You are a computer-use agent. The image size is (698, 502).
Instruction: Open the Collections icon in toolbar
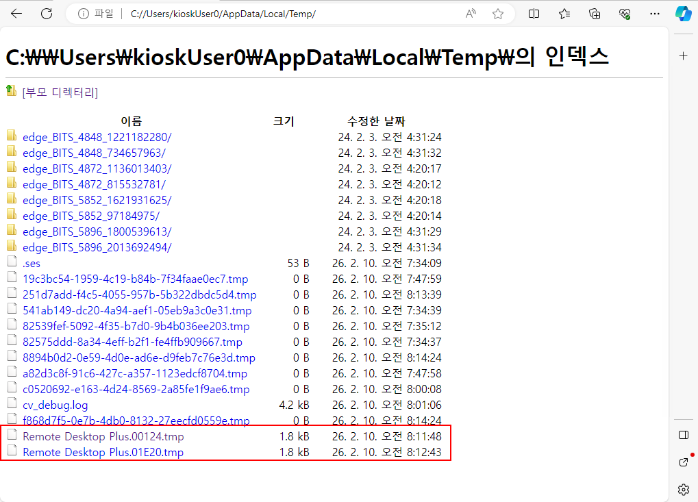(595, 14)
